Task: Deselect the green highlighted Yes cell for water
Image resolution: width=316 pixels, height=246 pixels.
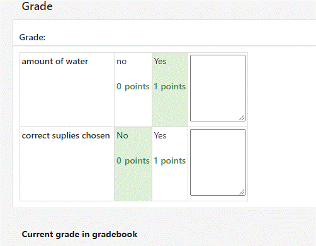Action: pos(170,90)
